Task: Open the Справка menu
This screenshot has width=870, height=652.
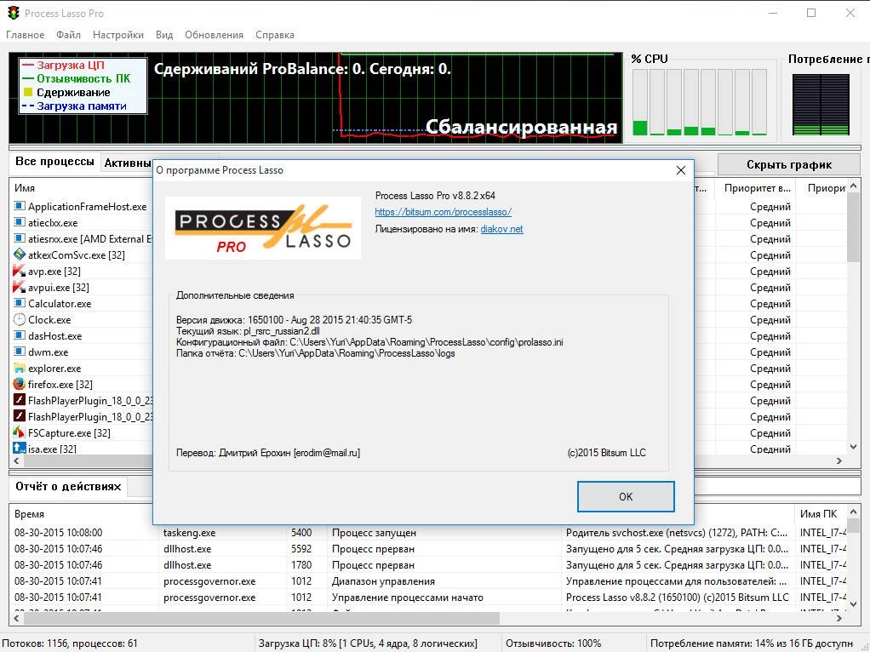Action: [275, 34]
